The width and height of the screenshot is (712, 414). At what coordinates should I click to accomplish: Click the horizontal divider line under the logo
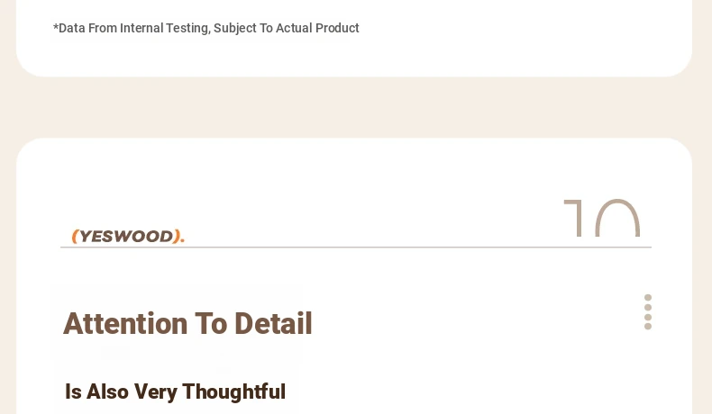356,247
